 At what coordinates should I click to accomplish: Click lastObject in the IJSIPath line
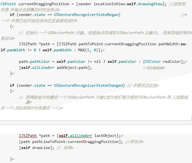[105, 136]
